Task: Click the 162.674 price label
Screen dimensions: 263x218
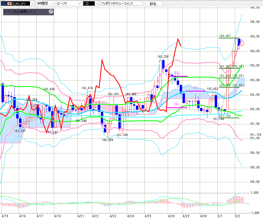Action: (x=87, y=88)
